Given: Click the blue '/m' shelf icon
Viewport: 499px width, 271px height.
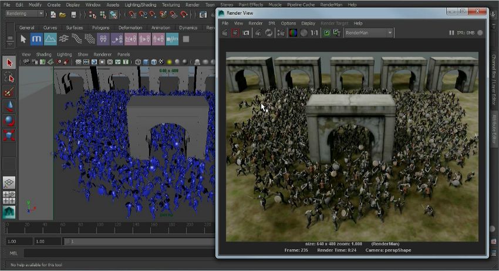Looking at the screenshot, I should pos(172,39).
